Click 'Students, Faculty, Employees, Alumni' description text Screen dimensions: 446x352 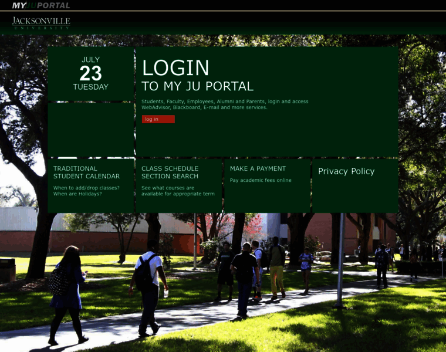click(225, 104)
